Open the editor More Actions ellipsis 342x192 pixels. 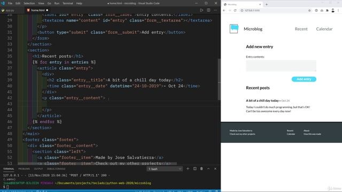coord(215,10)
